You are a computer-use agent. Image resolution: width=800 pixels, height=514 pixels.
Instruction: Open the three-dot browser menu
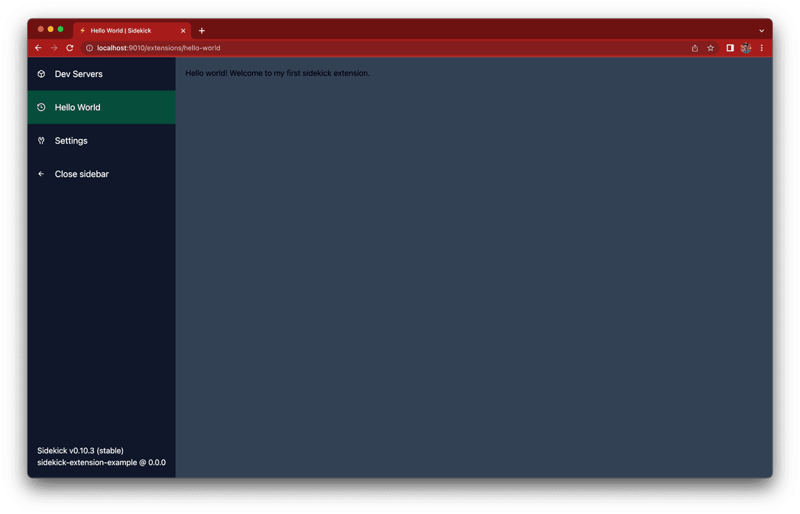click(x=761, y=47)
